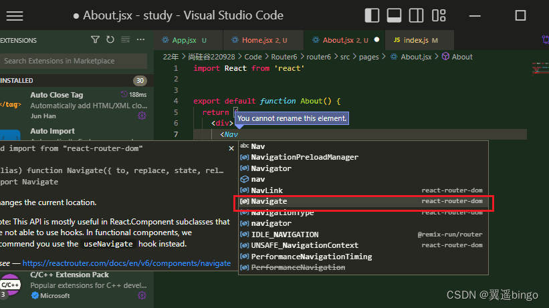Select suggestion NavigationPreloadManager
The image size is (549, 308).
pos(363,157)
